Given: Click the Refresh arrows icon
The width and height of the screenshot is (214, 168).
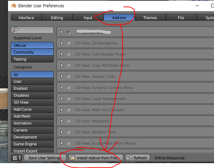Looking at the screenshot, I should [129, 158].
